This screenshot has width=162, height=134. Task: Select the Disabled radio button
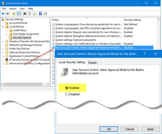click(x=67, y=94)
